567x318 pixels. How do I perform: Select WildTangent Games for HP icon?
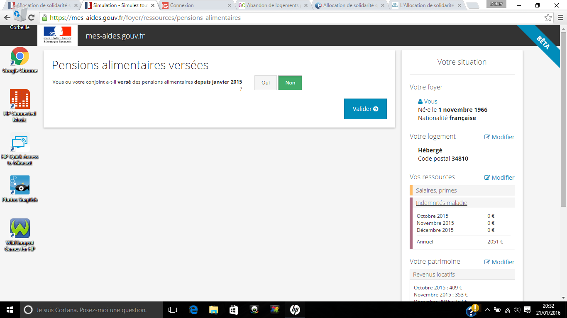coord(20,235)
